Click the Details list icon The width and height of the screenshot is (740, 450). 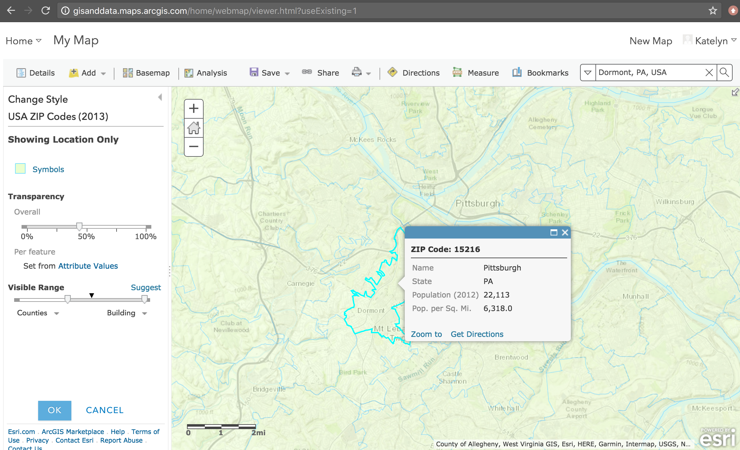tap(21, 73)
